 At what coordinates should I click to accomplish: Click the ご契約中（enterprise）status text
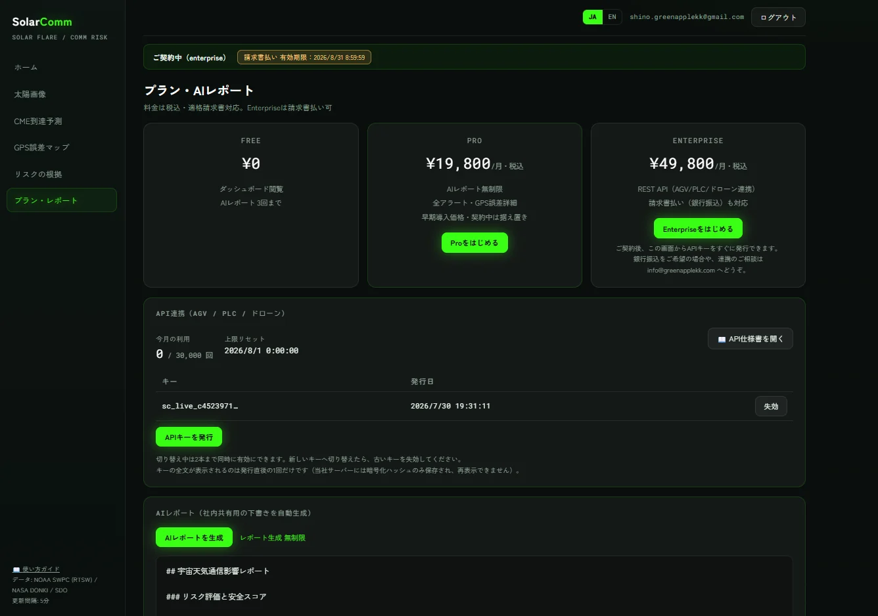click(189, 58)
